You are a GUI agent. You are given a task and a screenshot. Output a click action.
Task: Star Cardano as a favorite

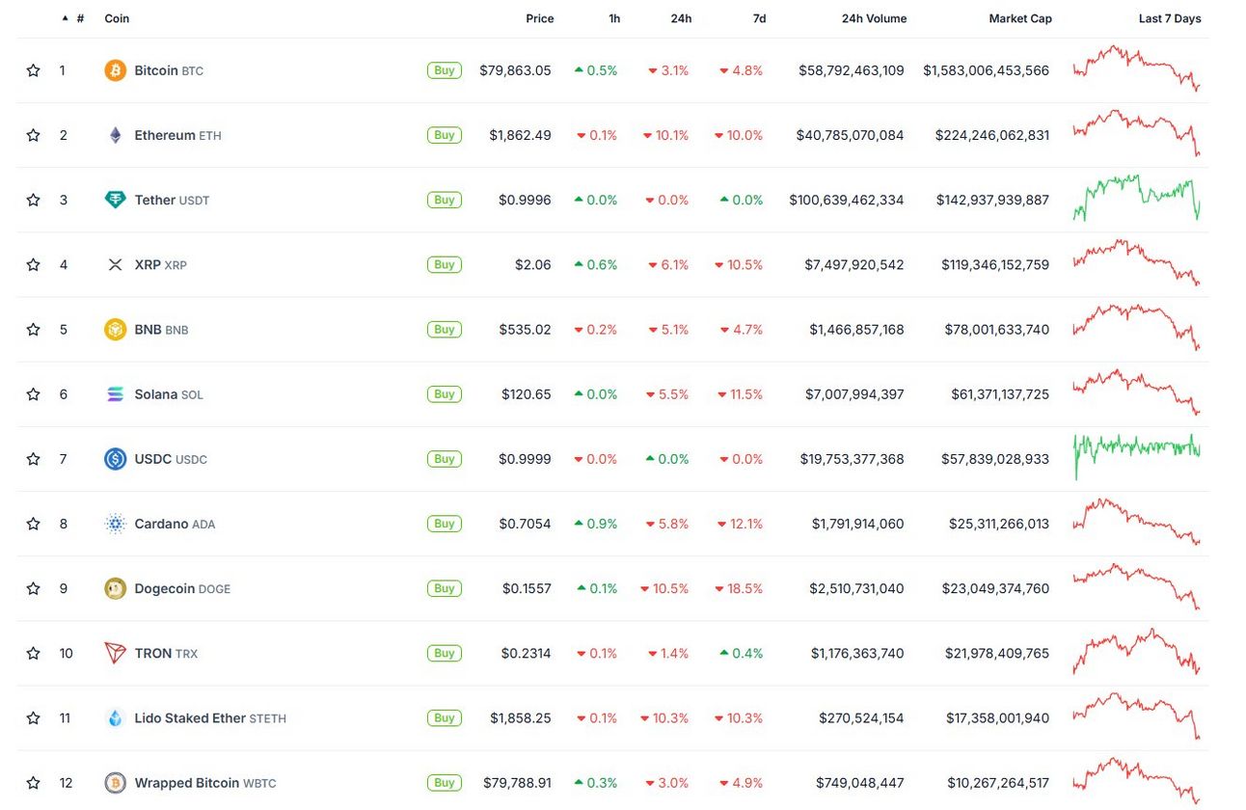coord(34,524)
